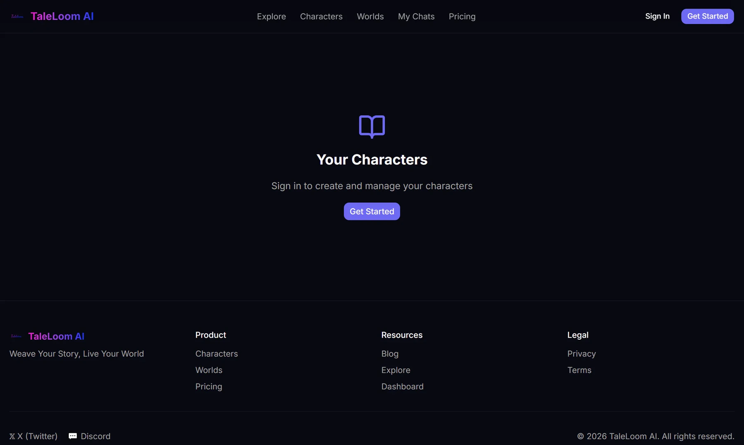Open Pricing link under Product in footer
Viewport: 744px width, 445px height.
tap(209, 387)
